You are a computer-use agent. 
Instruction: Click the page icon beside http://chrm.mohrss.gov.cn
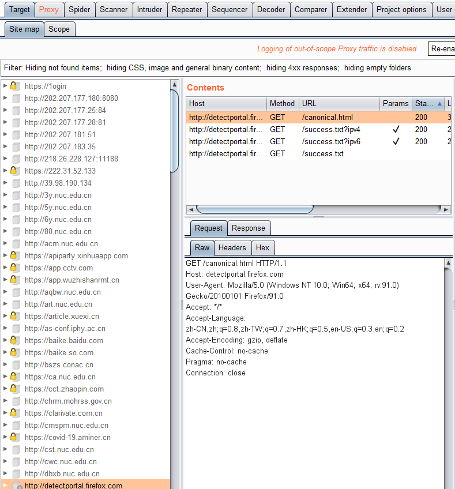coord(16,401)
